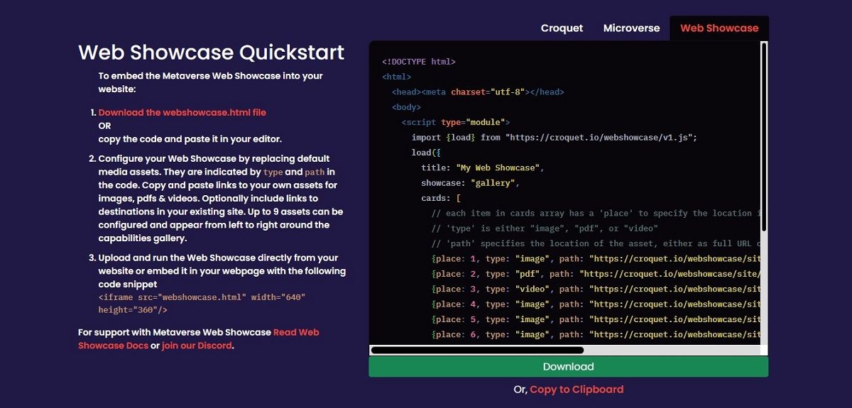Viewport: 852px width, 408px height.
Task: Click the place: 4 image code line
Action: 595,304
